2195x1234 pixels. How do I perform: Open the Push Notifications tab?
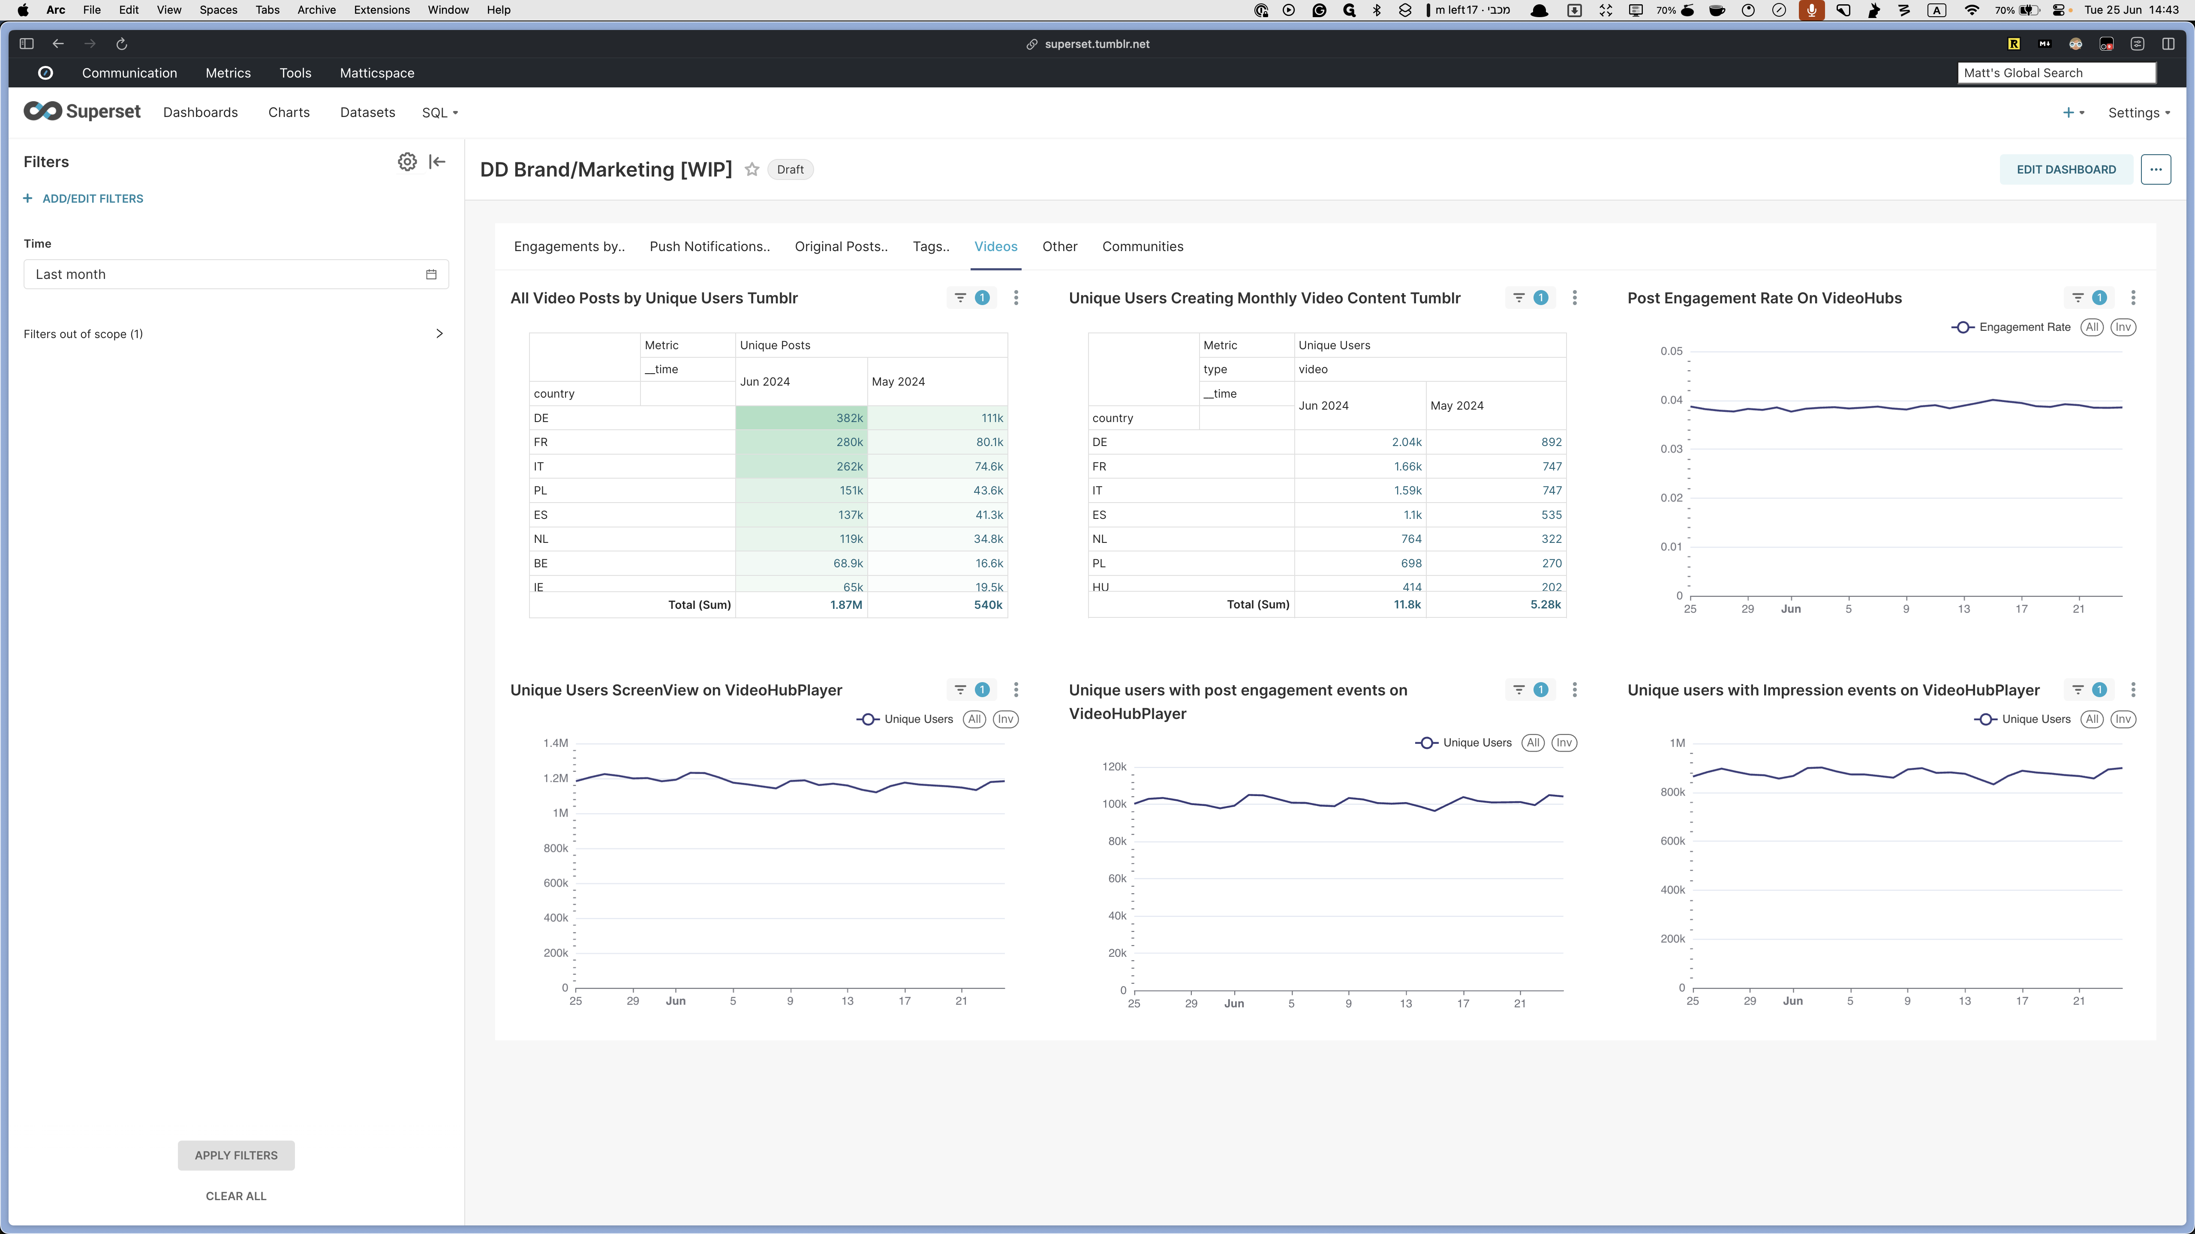709,247
